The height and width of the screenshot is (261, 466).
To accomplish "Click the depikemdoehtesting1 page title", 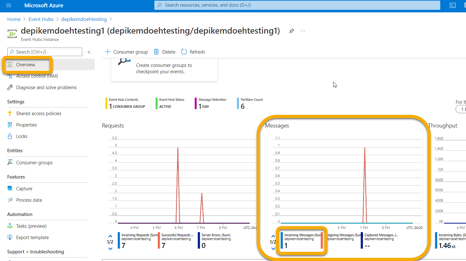I will [150, 31].
